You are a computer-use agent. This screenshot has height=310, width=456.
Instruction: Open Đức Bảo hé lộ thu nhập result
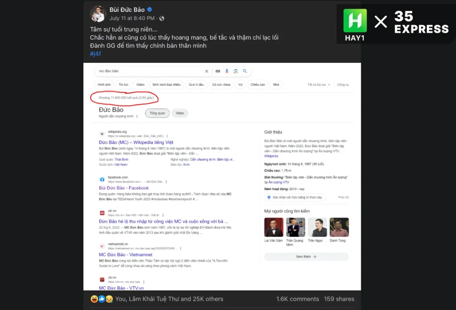[163, 221]
